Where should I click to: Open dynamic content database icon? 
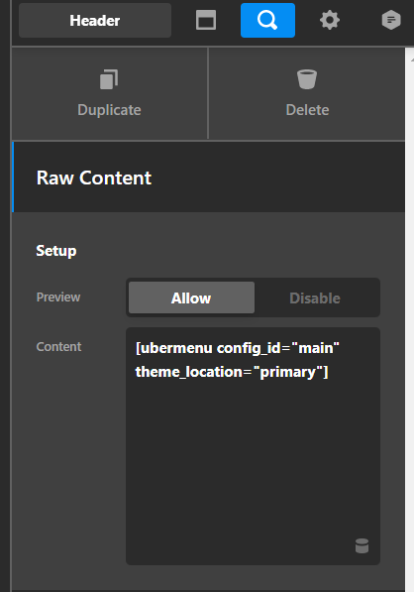pyautogui.click(x=362, y=546)
